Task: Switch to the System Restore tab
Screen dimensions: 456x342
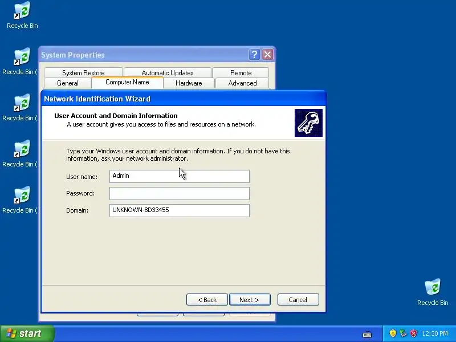Action: point(83,73)
